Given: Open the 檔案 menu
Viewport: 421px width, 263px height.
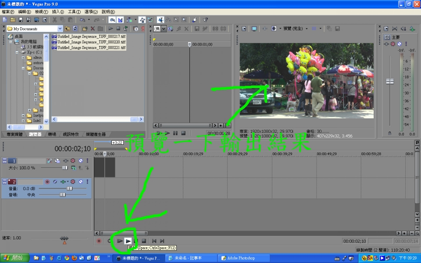Looking at the screenshot, I should click(8, 12).
